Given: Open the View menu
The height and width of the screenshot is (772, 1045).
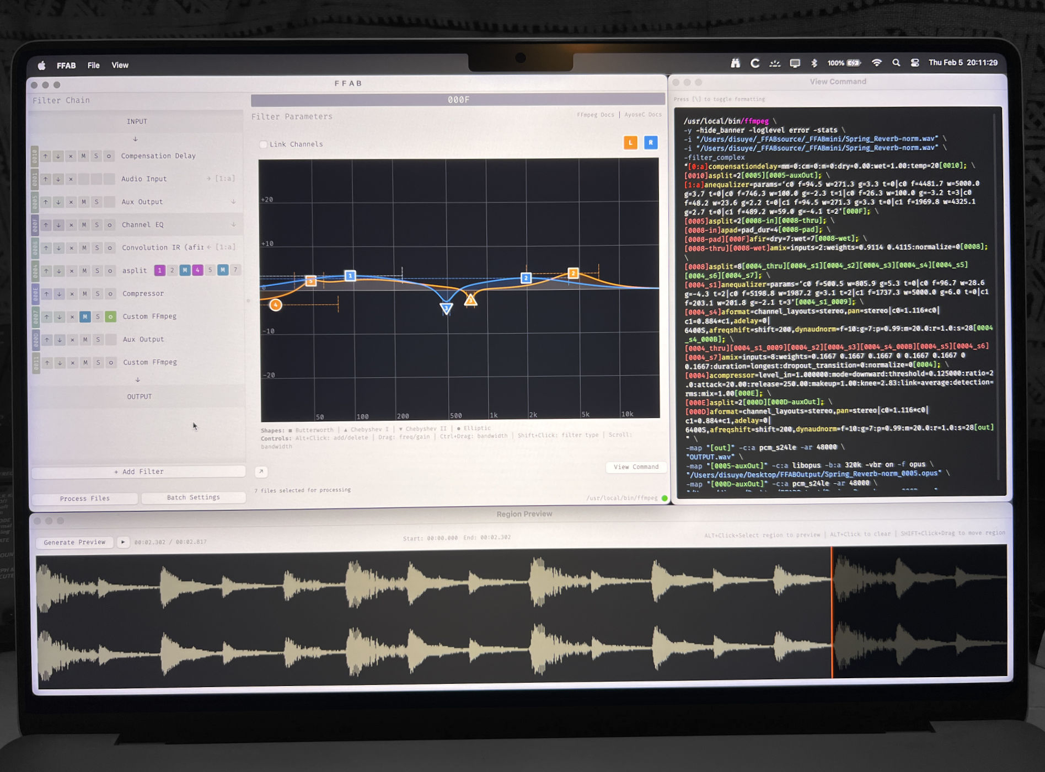Looking at the screenshot, I should 120,65.
